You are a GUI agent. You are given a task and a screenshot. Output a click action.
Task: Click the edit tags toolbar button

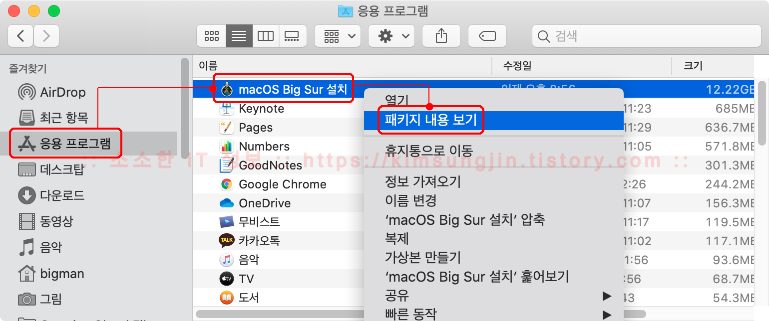click(x=487, y=36)
